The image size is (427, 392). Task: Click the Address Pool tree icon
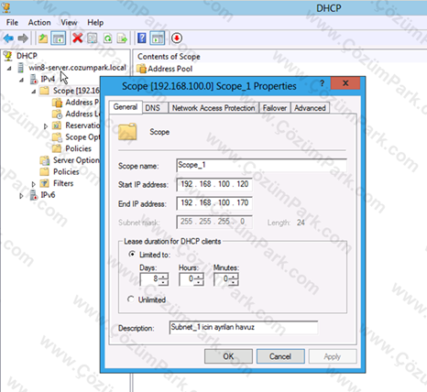click(x=57, y=103)
